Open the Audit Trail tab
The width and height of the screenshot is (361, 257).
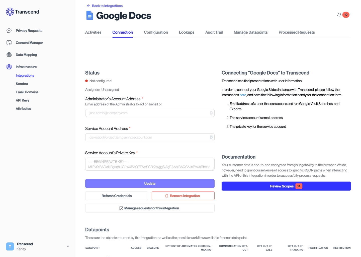coord(214,32)
